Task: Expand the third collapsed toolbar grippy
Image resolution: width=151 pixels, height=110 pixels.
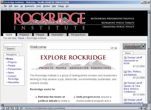Action: click(x=10, y=9)
